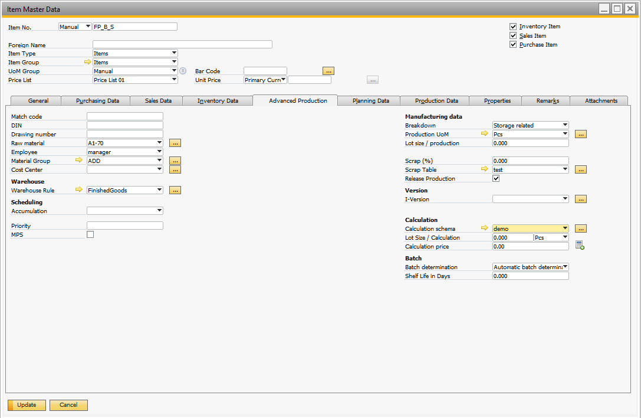Open the browse button beside I-Version
Screen dimensions: 641x418
581,199
